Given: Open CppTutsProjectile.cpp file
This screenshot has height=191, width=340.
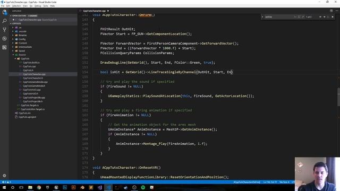Looking at the screenshot, I should coord(34,98).
